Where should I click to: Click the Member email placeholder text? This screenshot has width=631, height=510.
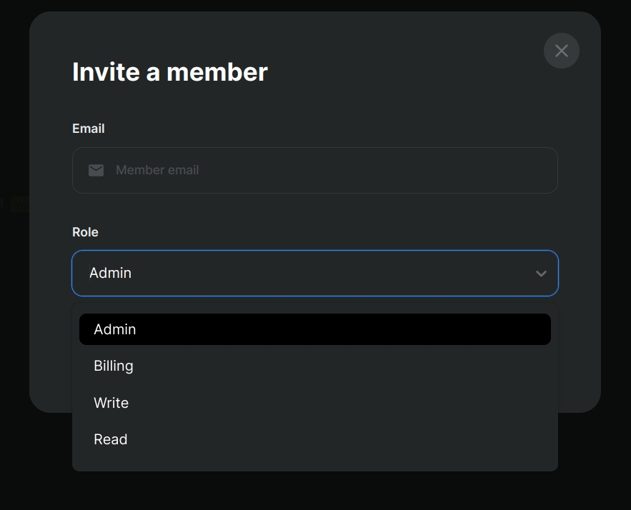157,170
